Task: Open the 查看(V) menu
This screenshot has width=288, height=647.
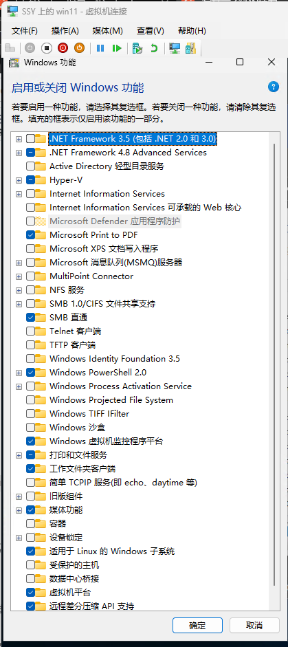Action: (x=151, y=30)
